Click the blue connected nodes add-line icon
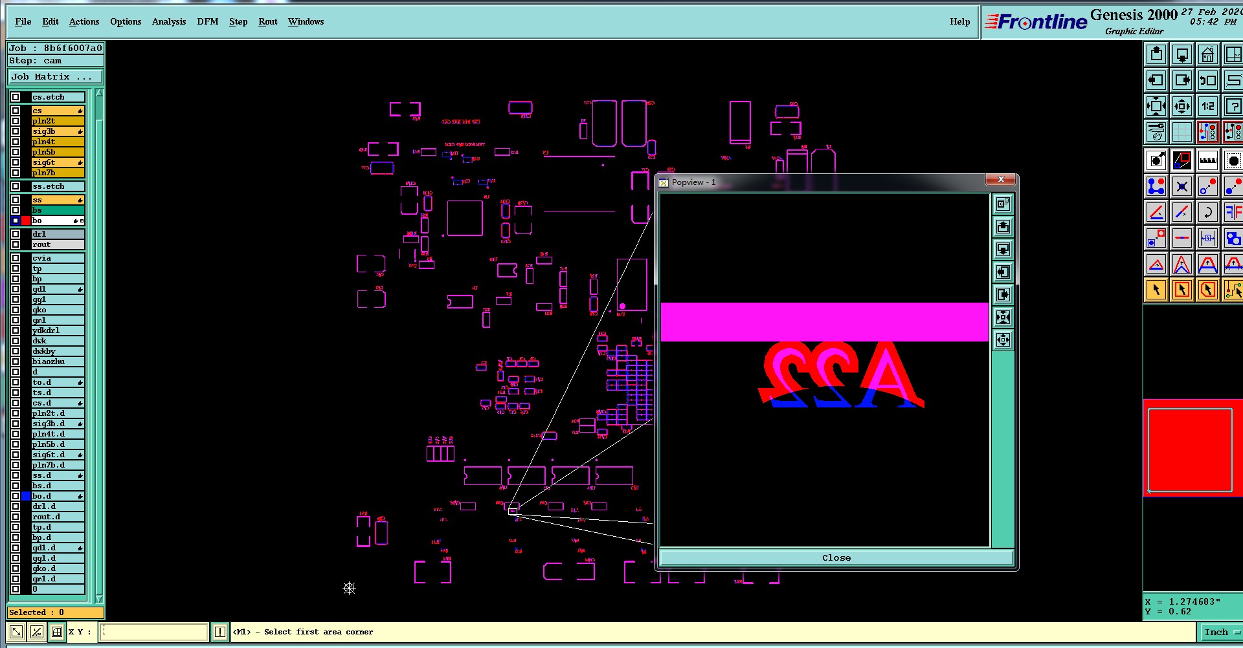 pyautogui.click(x=1156, y=186)
